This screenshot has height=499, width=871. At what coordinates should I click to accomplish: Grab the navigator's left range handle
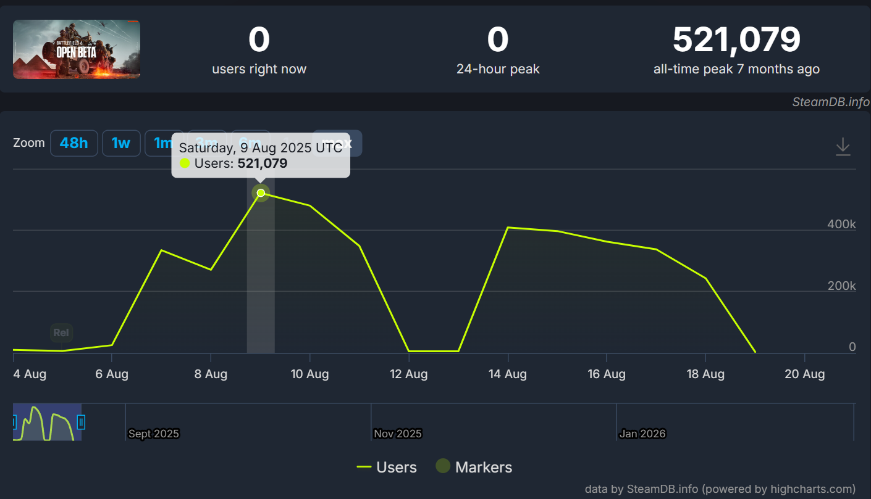[x=14, y=422]
